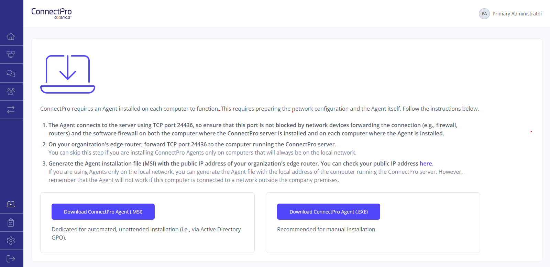Open the chat conversations sidebar icon
The height and width of the screenshot is (267, 550).
click(x=11, y=73)
